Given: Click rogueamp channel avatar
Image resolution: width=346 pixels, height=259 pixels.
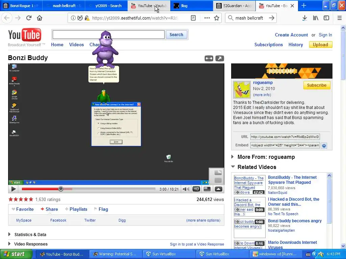Looking at the screenshot, I should (242, 90).
